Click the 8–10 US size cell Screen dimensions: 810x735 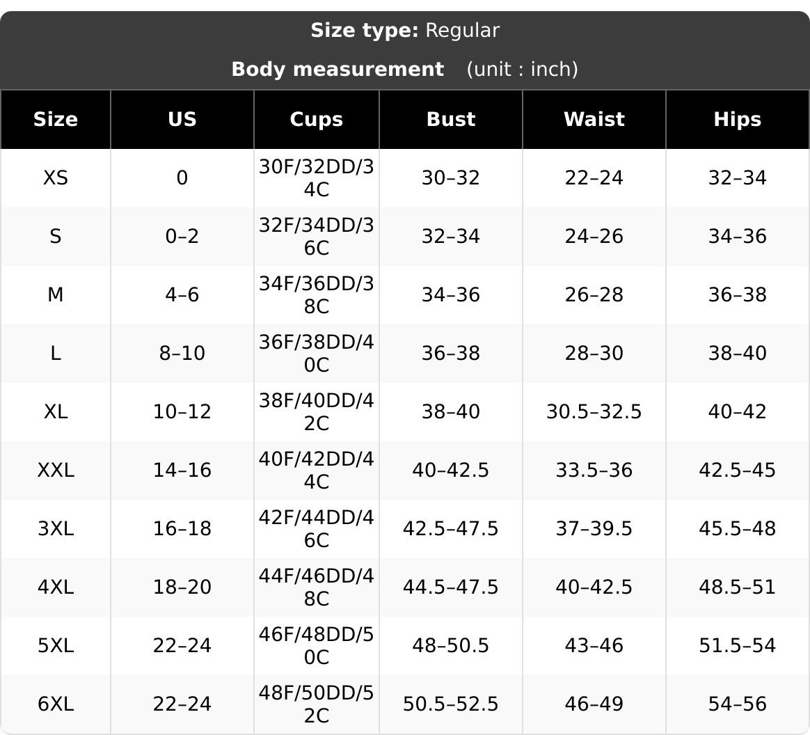[x=182, y=354]
